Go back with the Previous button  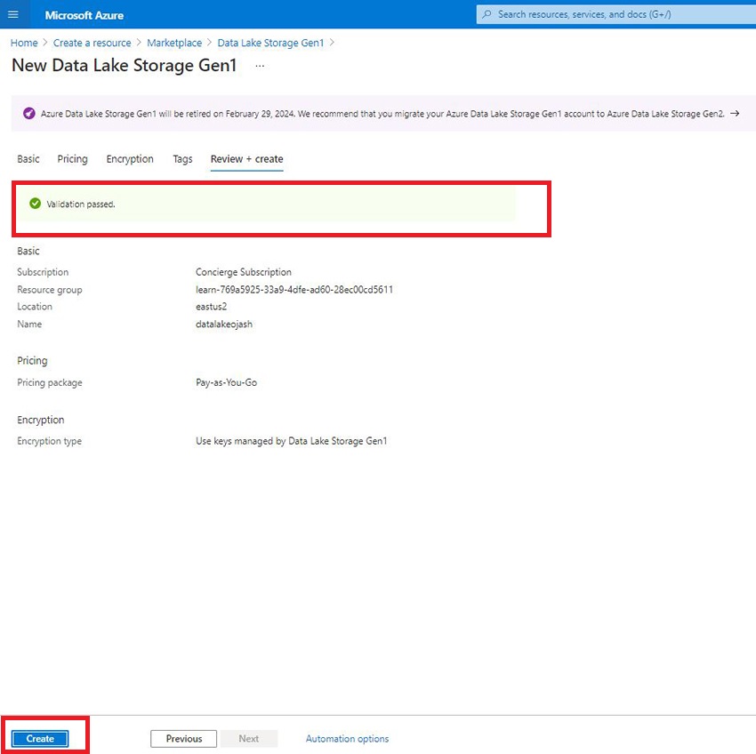pos(184,739)
